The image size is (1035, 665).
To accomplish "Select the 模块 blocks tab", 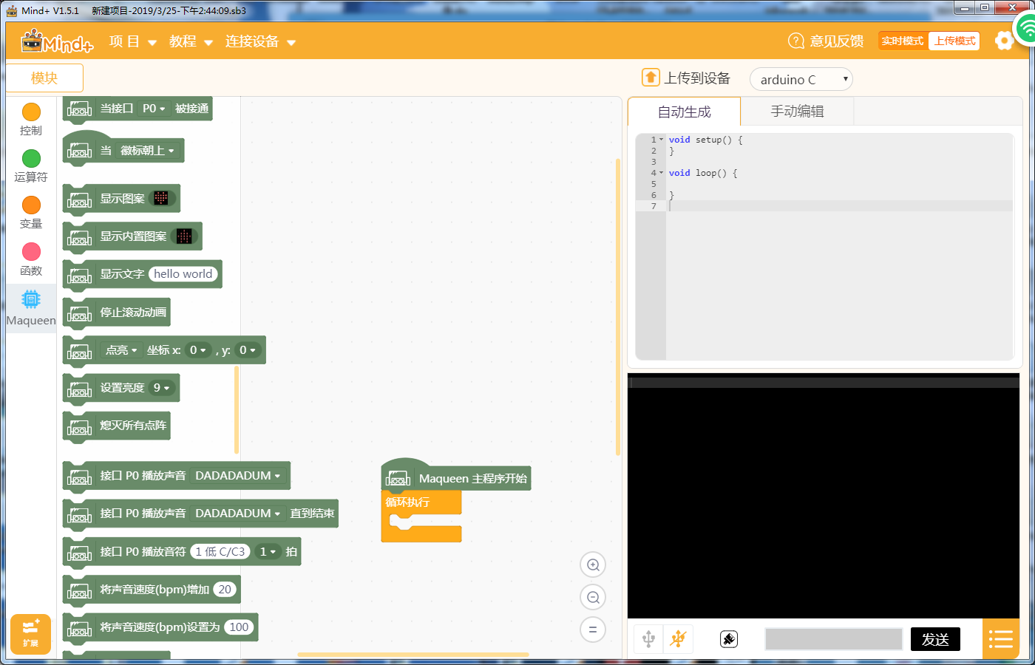I will [44, 78].
